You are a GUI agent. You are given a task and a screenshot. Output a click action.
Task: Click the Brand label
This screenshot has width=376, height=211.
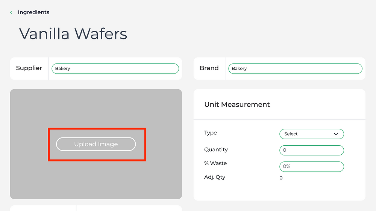[x=209, y=68]
